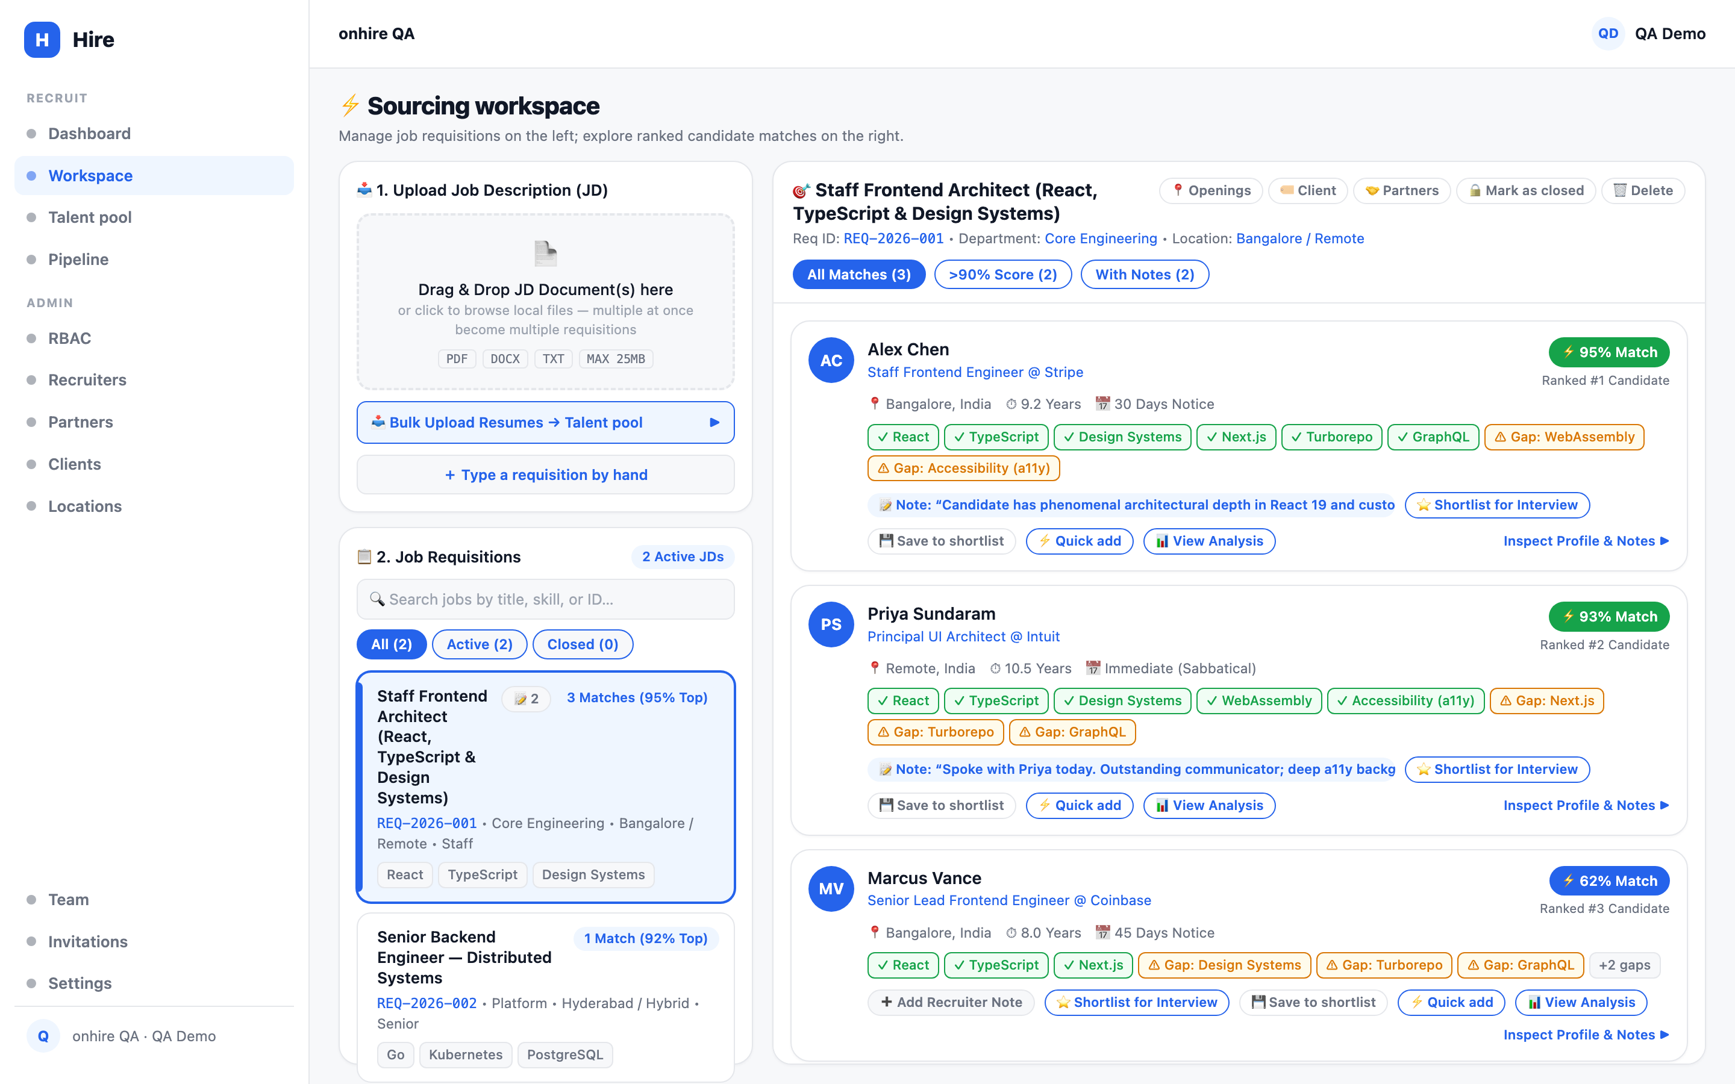Image resolution: width=1735 pixels, height=1084 pixels.
Task: Open the Partners button in requisition header
Action: tap(1402, 191)
